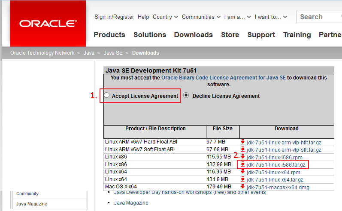The height and width of the screenshot is (211, 342).
Task: Expand the Country dropdown
Action: [165, 17]
